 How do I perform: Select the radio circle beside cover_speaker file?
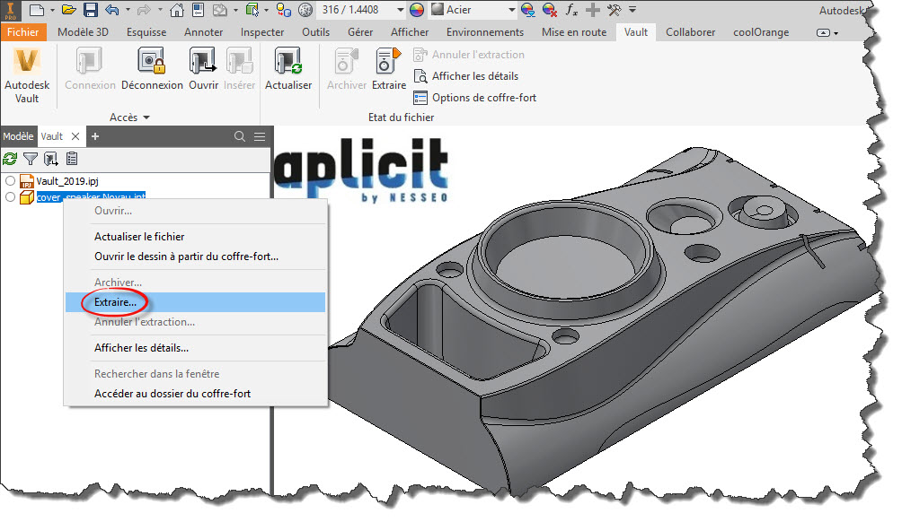(10, 197)
